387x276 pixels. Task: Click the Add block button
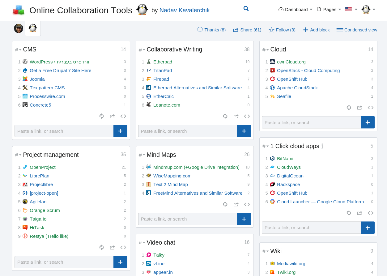[x=317, y=30]
